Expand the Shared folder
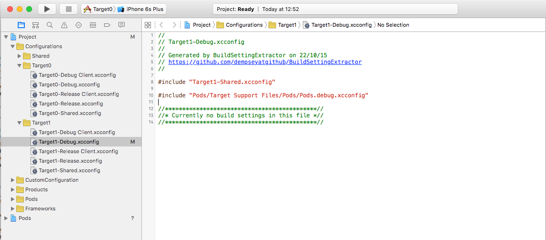Image resolution: width=546 pixels, height=240 pixels. [20, 56]
